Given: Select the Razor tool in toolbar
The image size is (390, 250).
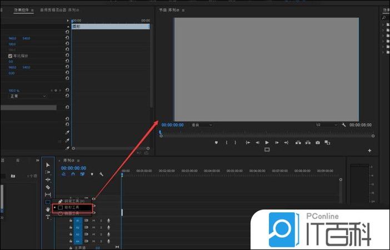Looking at the screenshot, I should 48,187.
